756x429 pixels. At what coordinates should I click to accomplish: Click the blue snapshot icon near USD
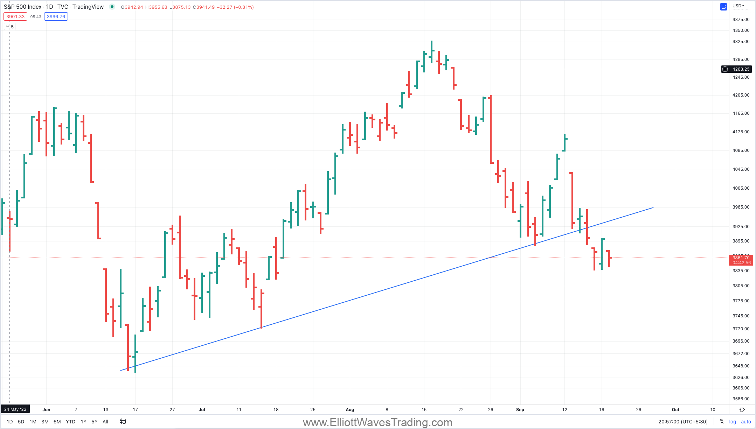(x=723, y=7)
